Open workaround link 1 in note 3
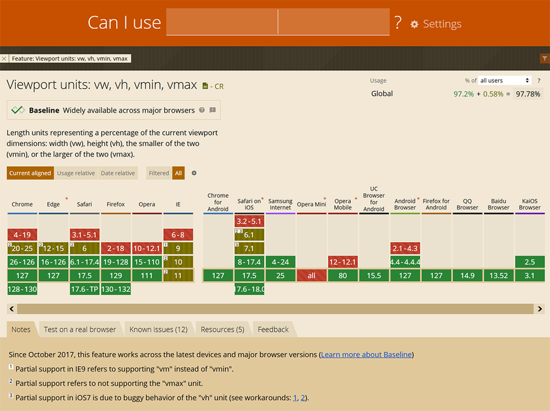 point(295,398)
